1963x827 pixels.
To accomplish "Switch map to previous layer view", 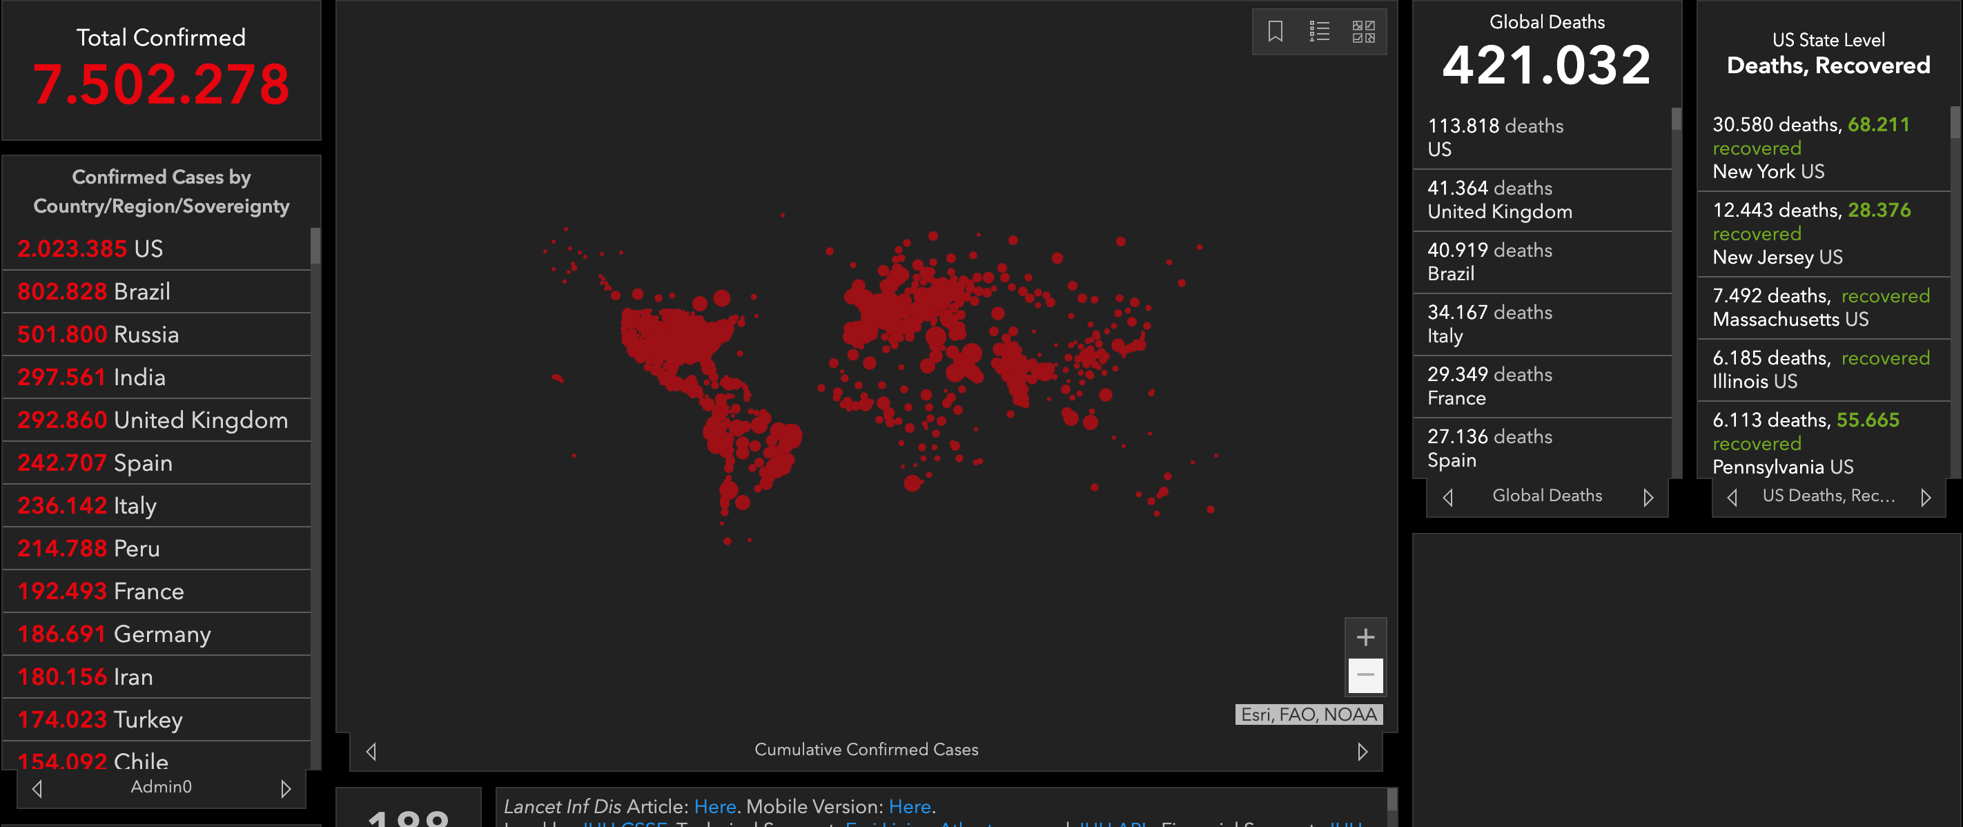I will pyautogui.click(x=371, y=752).
